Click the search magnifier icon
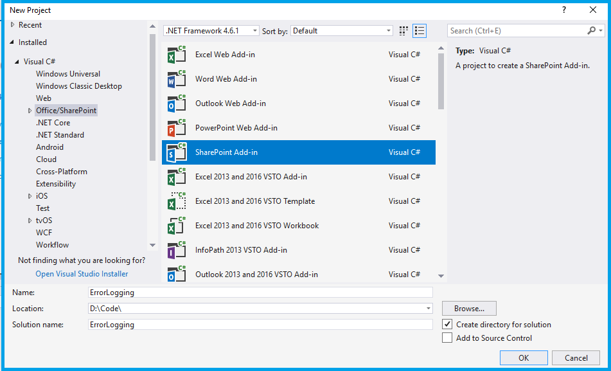611x371 pixels. pyautogui.click(x=592, y=30)
